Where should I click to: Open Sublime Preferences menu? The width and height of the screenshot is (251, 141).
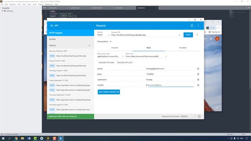pyautogui.click(x=49, y=4)
